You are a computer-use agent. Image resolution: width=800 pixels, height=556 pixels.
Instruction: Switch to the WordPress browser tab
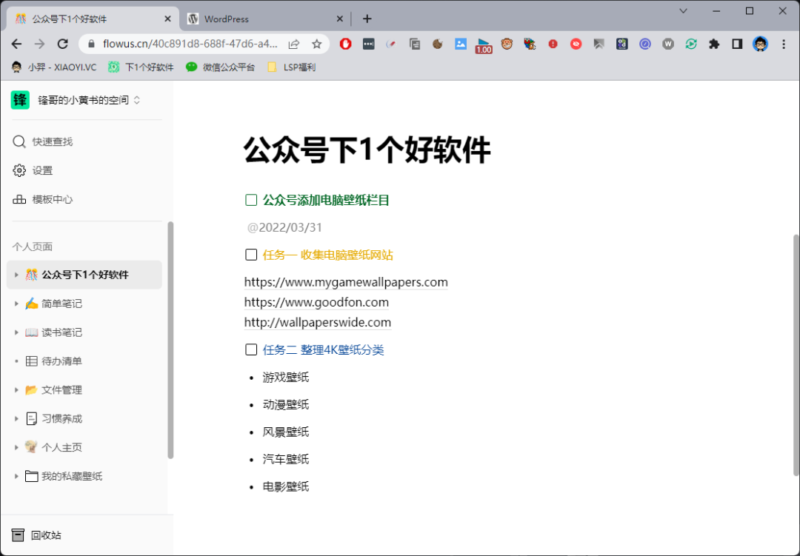[x=259, y=19]
